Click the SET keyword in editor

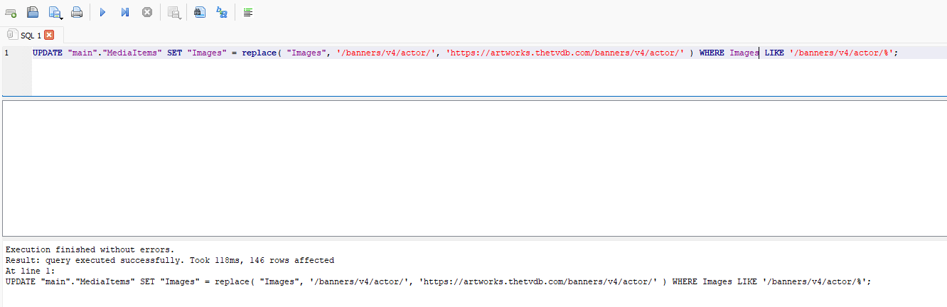175,53
